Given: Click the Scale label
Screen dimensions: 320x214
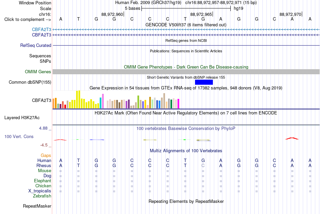Looking at the screenshot, I should 45,8.
